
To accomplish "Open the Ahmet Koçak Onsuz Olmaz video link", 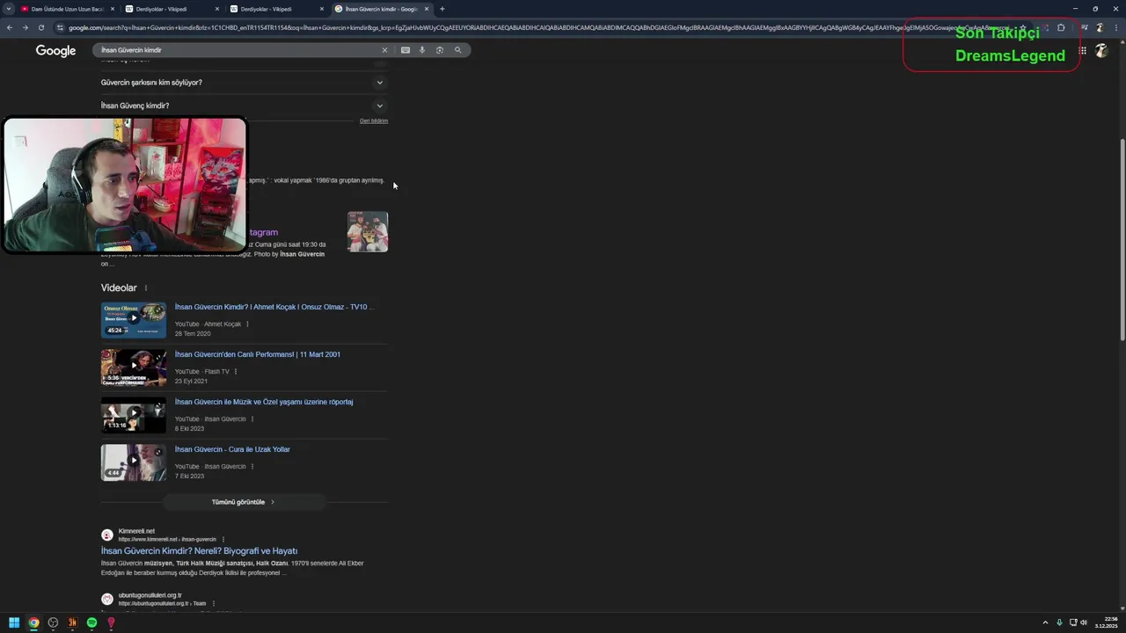I will tap(274, 307).
